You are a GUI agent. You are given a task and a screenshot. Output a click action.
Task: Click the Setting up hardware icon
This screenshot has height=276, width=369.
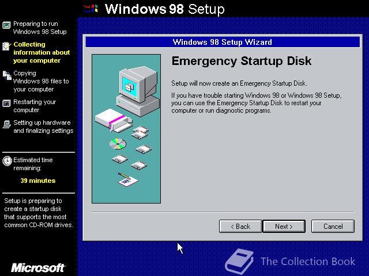coord(6,124)
